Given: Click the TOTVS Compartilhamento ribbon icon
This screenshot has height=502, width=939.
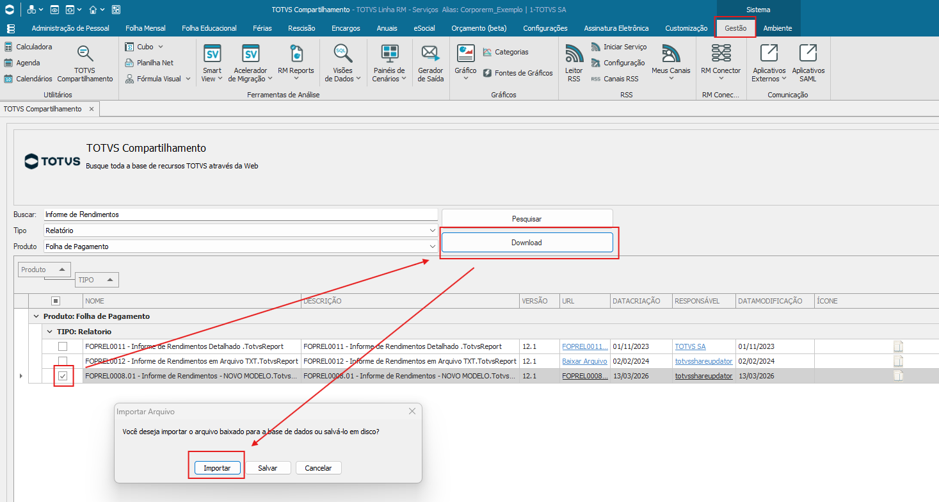Looking at the screenshot, I should [85, 63].
